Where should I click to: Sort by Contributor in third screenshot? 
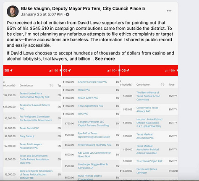tap(162, 84)
